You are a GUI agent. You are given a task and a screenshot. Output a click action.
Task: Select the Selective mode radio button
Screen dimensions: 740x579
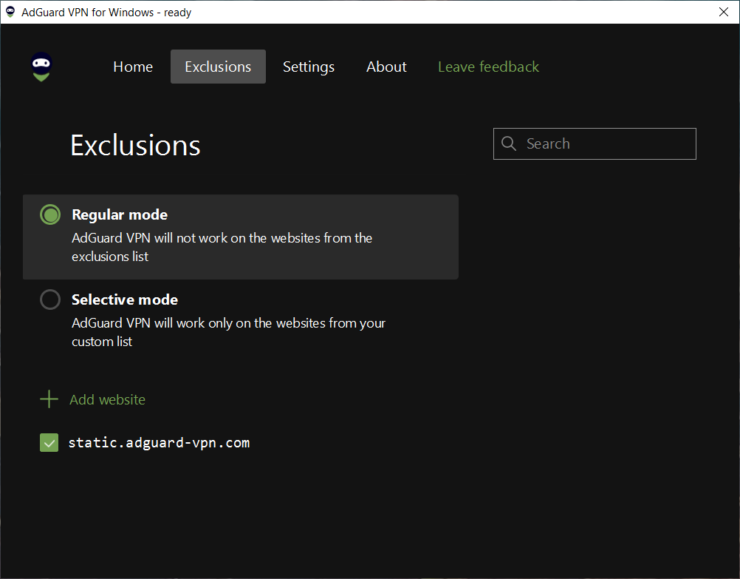50,300
